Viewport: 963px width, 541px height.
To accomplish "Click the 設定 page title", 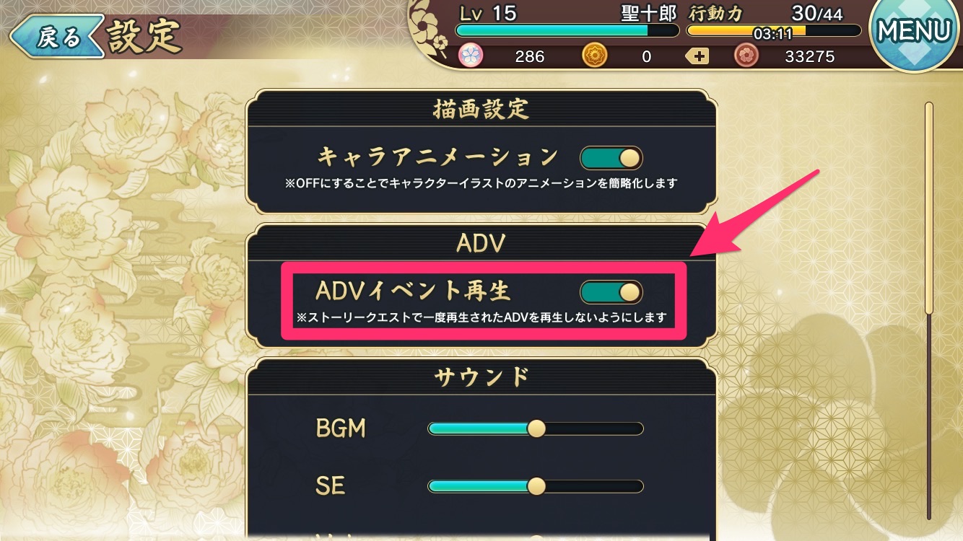I will coord(144,36).
